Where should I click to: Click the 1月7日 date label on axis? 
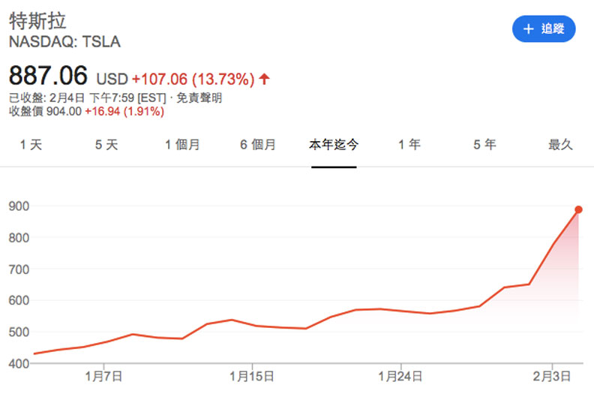(104, 374)
